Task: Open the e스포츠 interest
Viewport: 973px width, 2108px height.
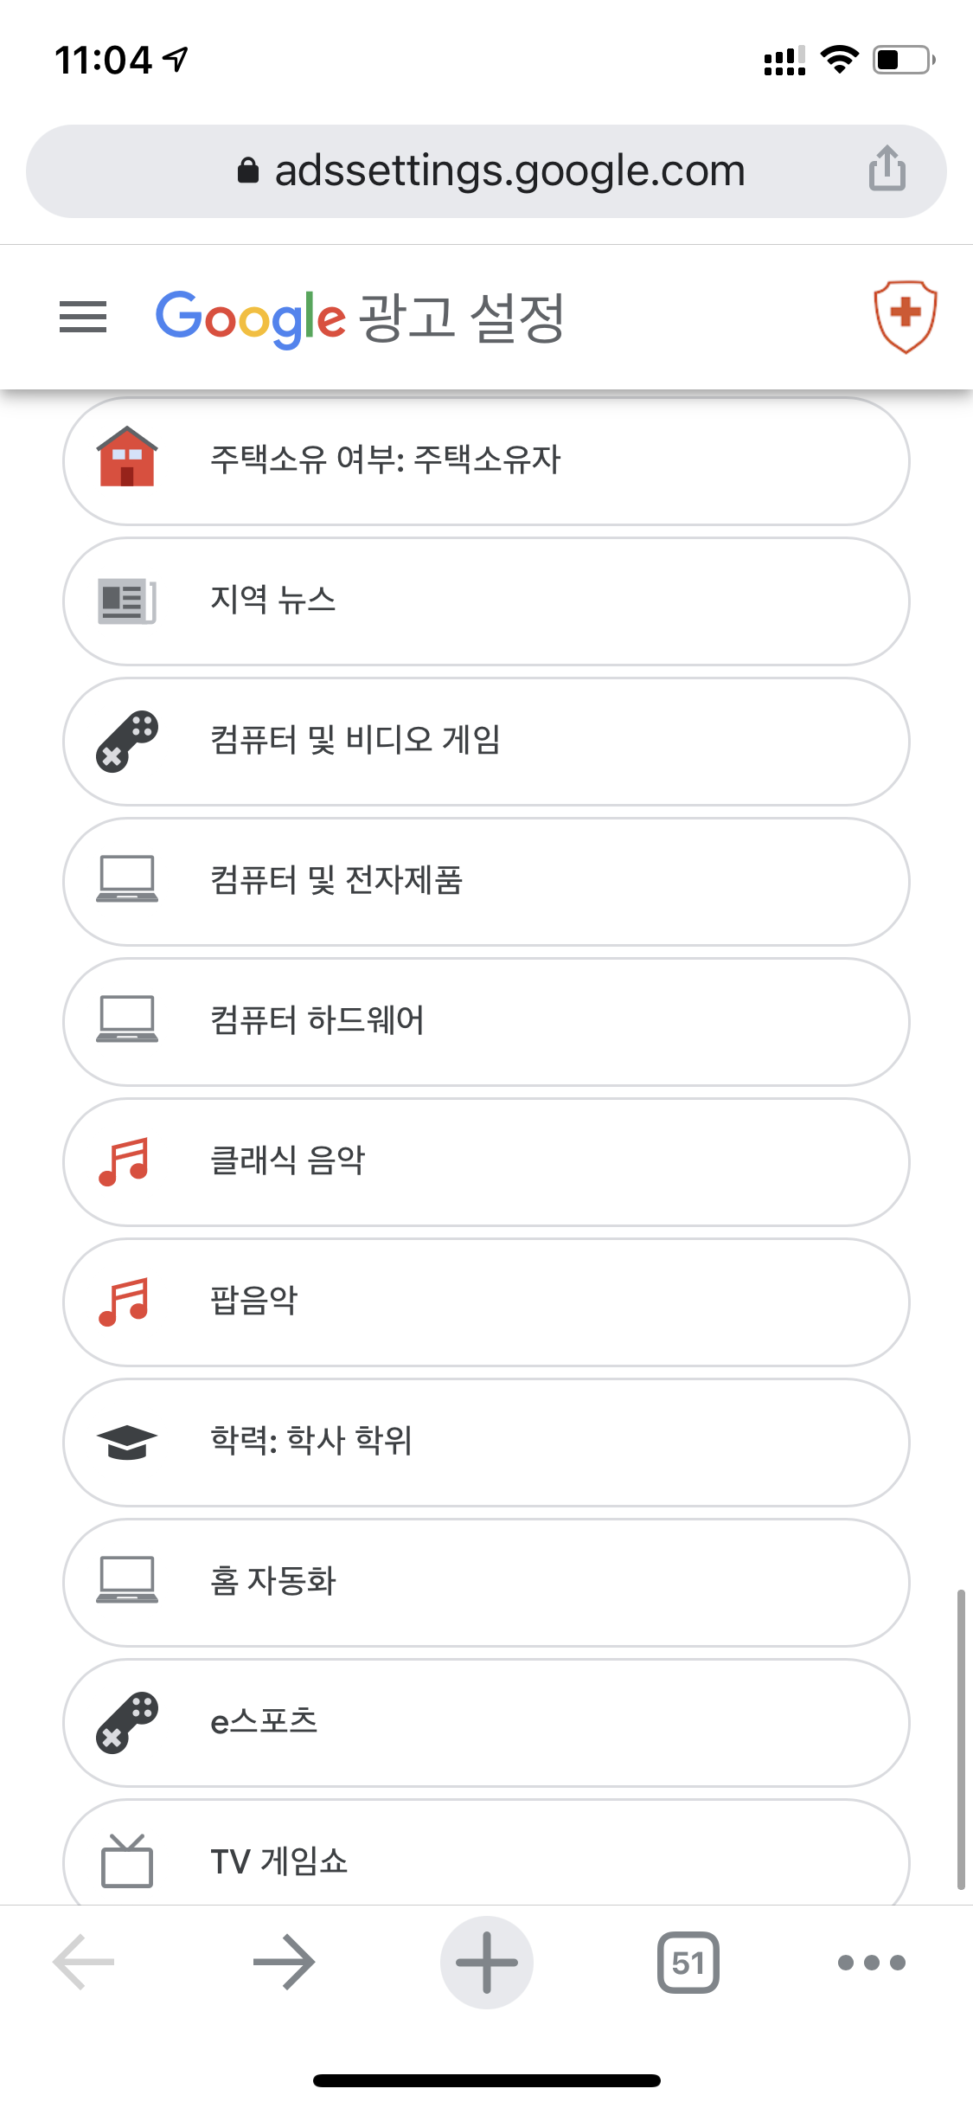Action: 486,1722
